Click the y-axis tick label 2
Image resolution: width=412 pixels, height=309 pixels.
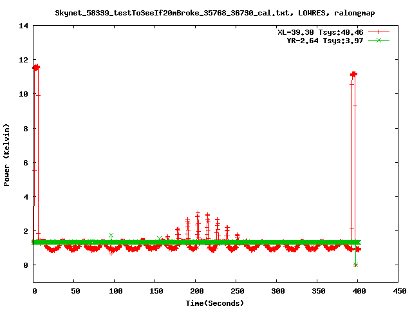(26, 231)
